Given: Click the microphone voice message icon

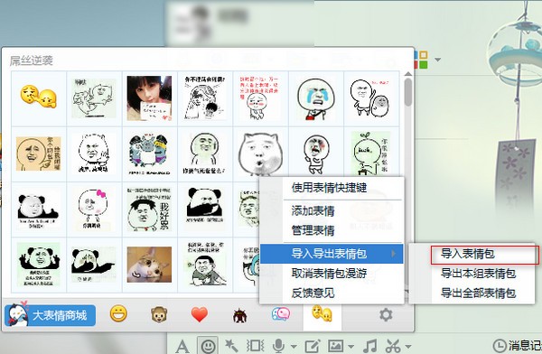Looking at the screenshot, I should tap(278, 346).
